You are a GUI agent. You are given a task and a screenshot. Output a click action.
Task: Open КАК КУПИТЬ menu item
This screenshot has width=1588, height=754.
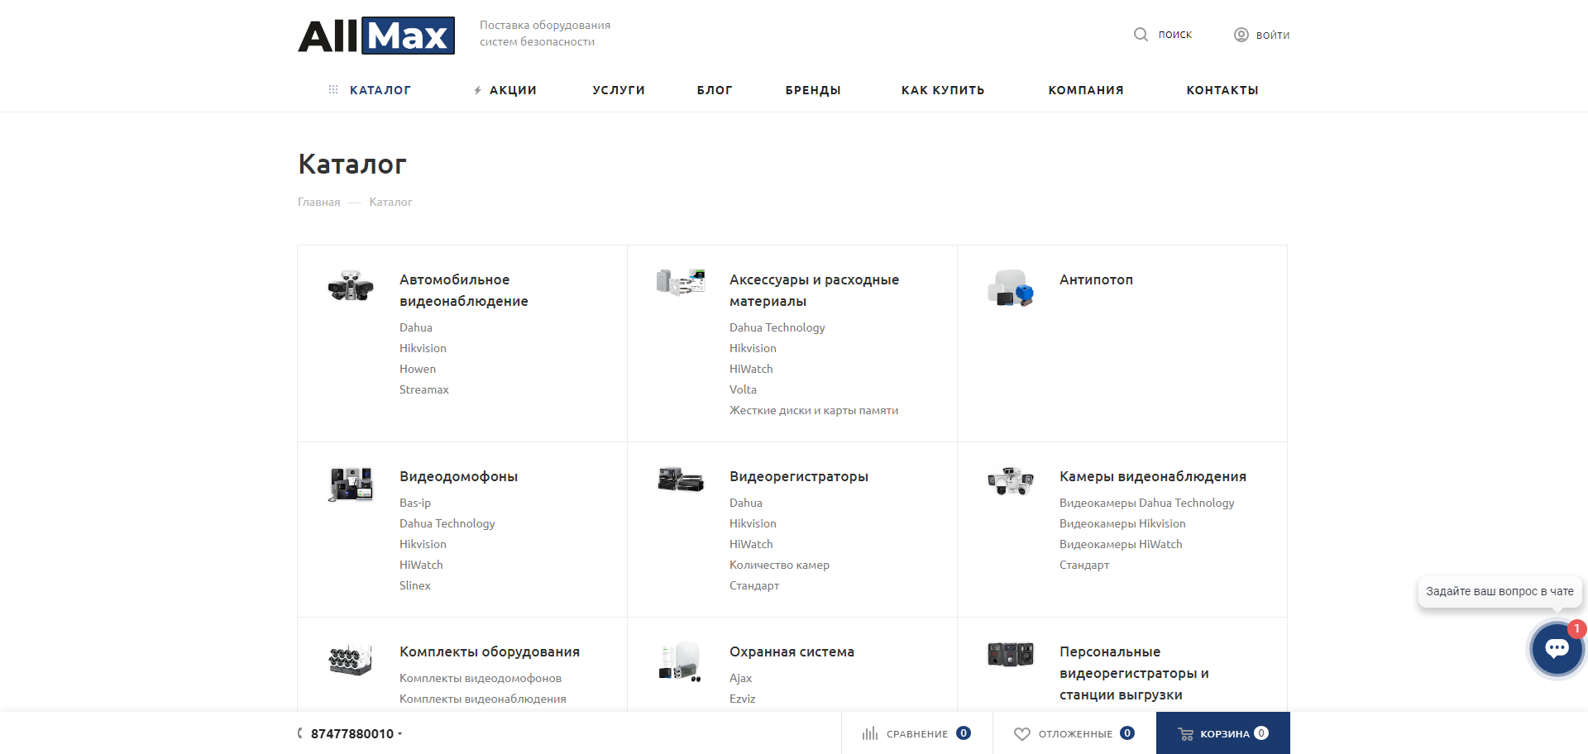(x=943, y=90)
